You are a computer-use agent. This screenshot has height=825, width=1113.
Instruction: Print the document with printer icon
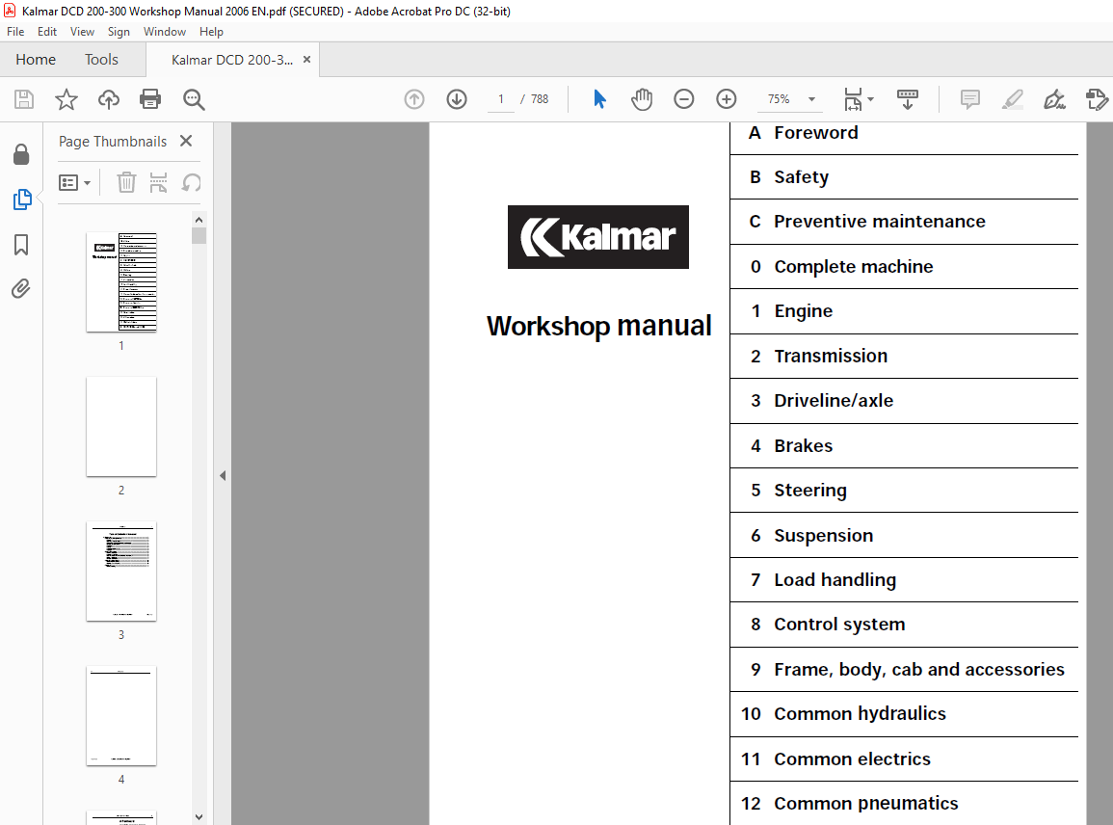[x=150, y=99]
